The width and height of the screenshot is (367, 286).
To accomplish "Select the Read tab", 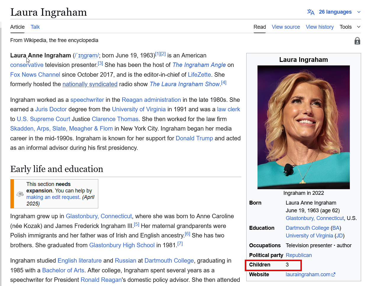I will point(260,27).
